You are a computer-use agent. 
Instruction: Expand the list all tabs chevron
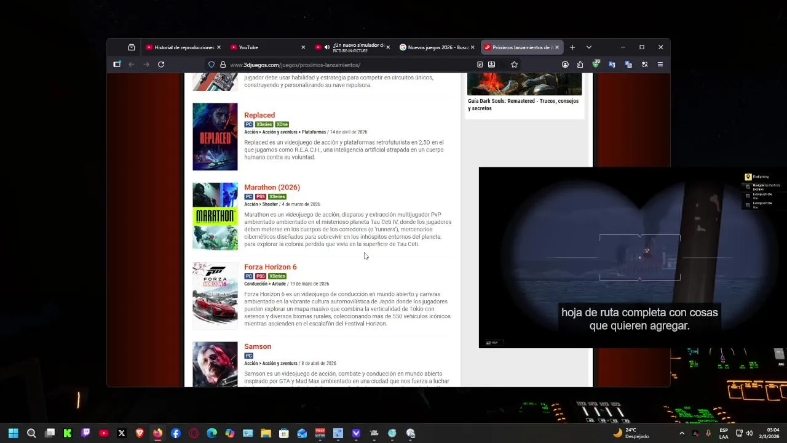coord(589,47)
